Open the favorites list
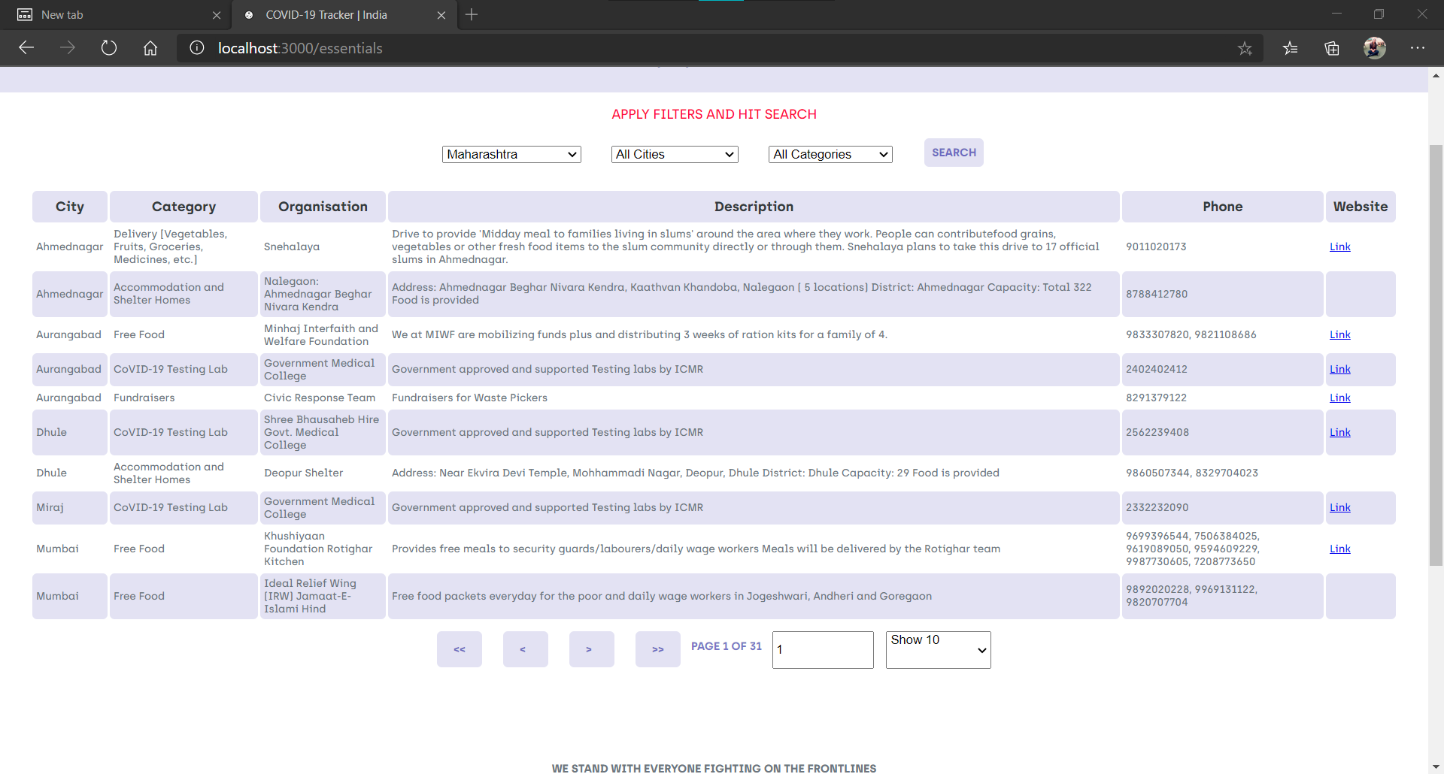The width and height of the screenshot is (1444, 774). point(1291,48)
